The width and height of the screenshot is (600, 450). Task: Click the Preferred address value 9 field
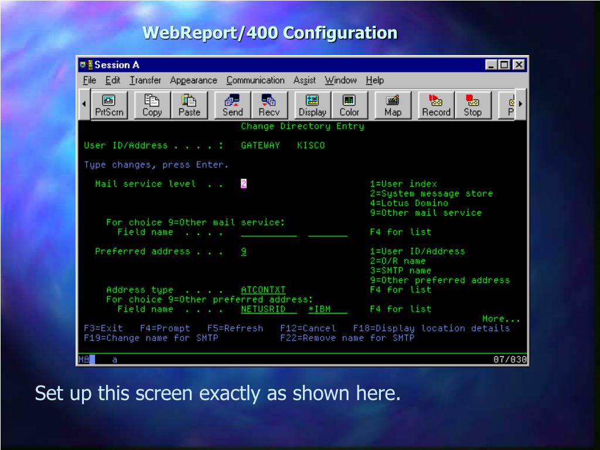click(x=244, y=251)
